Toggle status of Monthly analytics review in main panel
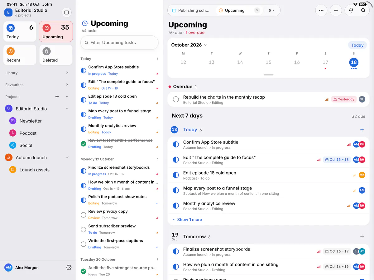Screen dimensions: 374x280 click(176, 206)
